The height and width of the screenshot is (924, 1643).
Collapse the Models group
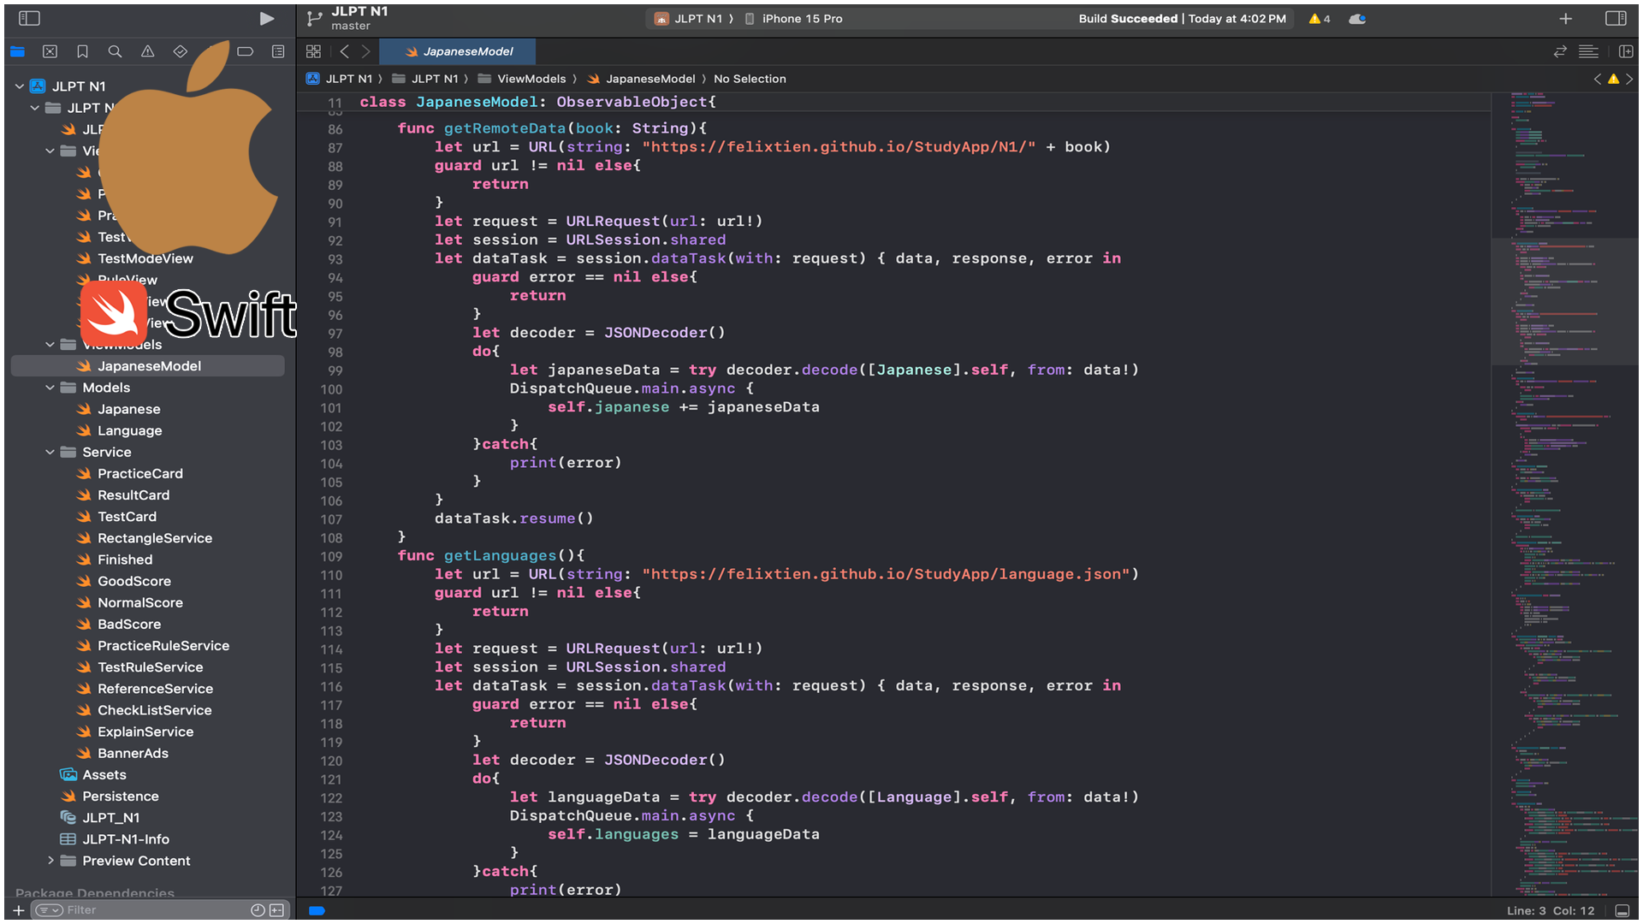(50, 388)
